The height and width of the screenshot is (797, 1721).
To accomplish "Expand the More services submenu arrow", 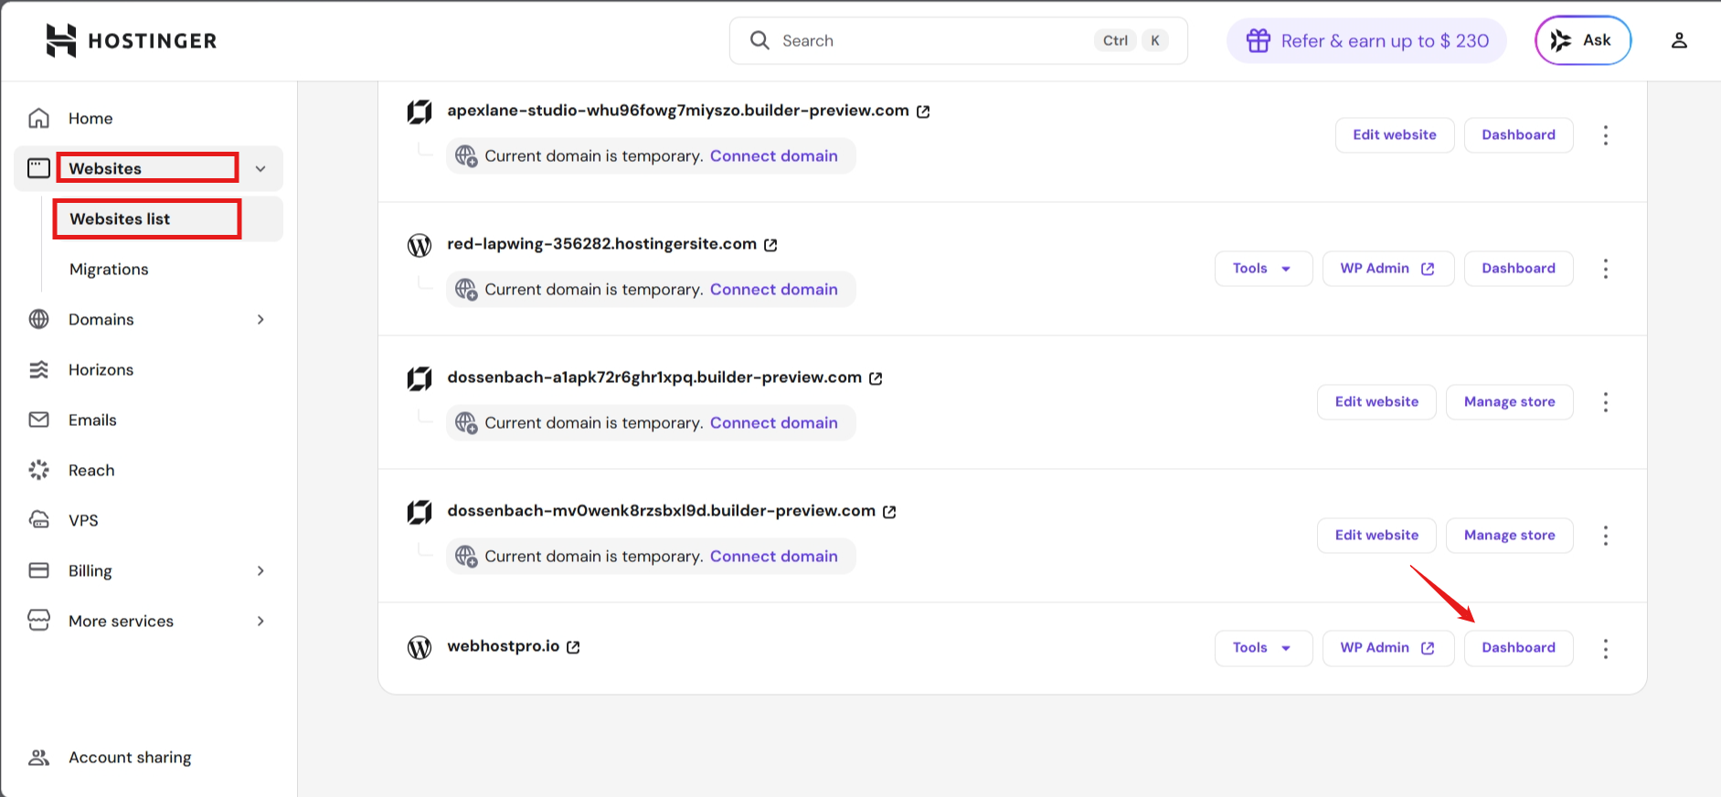I will 260,621.
